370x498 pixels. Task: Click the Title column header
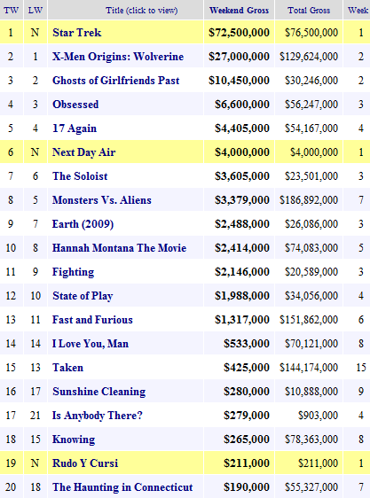[142, 10]
